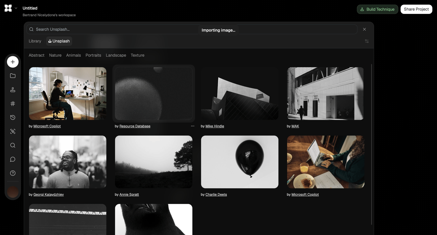
Task: Click the Bertrand Nicelydone's workspace label
Action: coord(49,15)
